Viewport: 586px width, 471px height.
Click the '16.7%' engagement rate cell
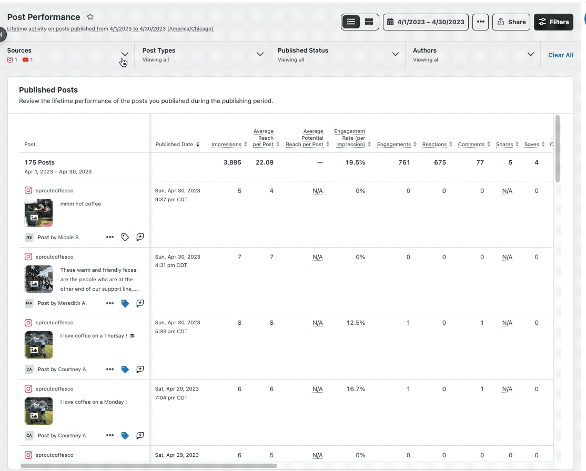[356, 389]
